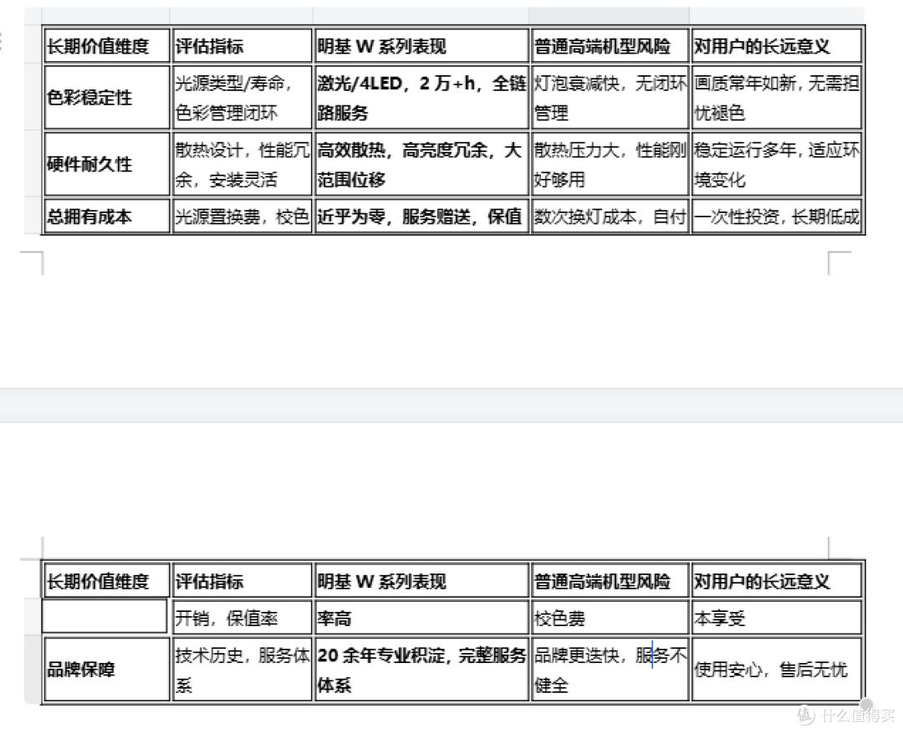The image size is (903, 734).
Task: Select 对用户的长远意义 header on second page
Action: click(x=776, y=581)
